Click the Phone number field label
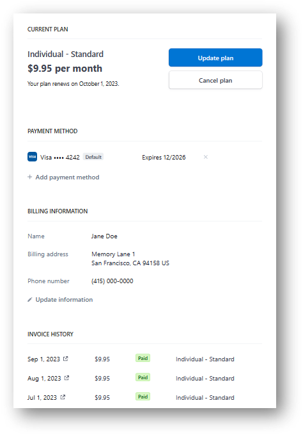This screenshot has width=303, height=435. (49, 281)
